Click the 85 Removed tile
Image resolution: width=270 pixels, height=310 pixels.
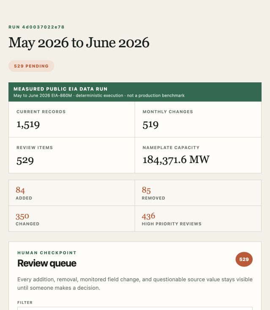[198, 193]
